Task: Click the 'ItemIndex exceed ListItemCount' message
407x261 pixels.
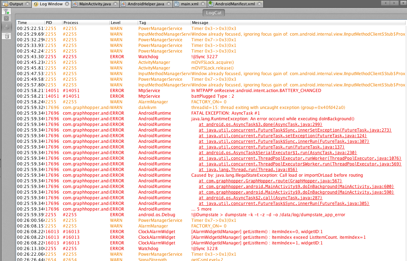Action: [x=279, y=237]
